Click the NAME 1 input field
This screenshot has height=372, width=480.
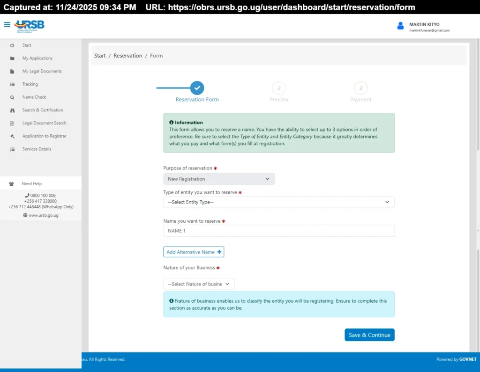279,231
